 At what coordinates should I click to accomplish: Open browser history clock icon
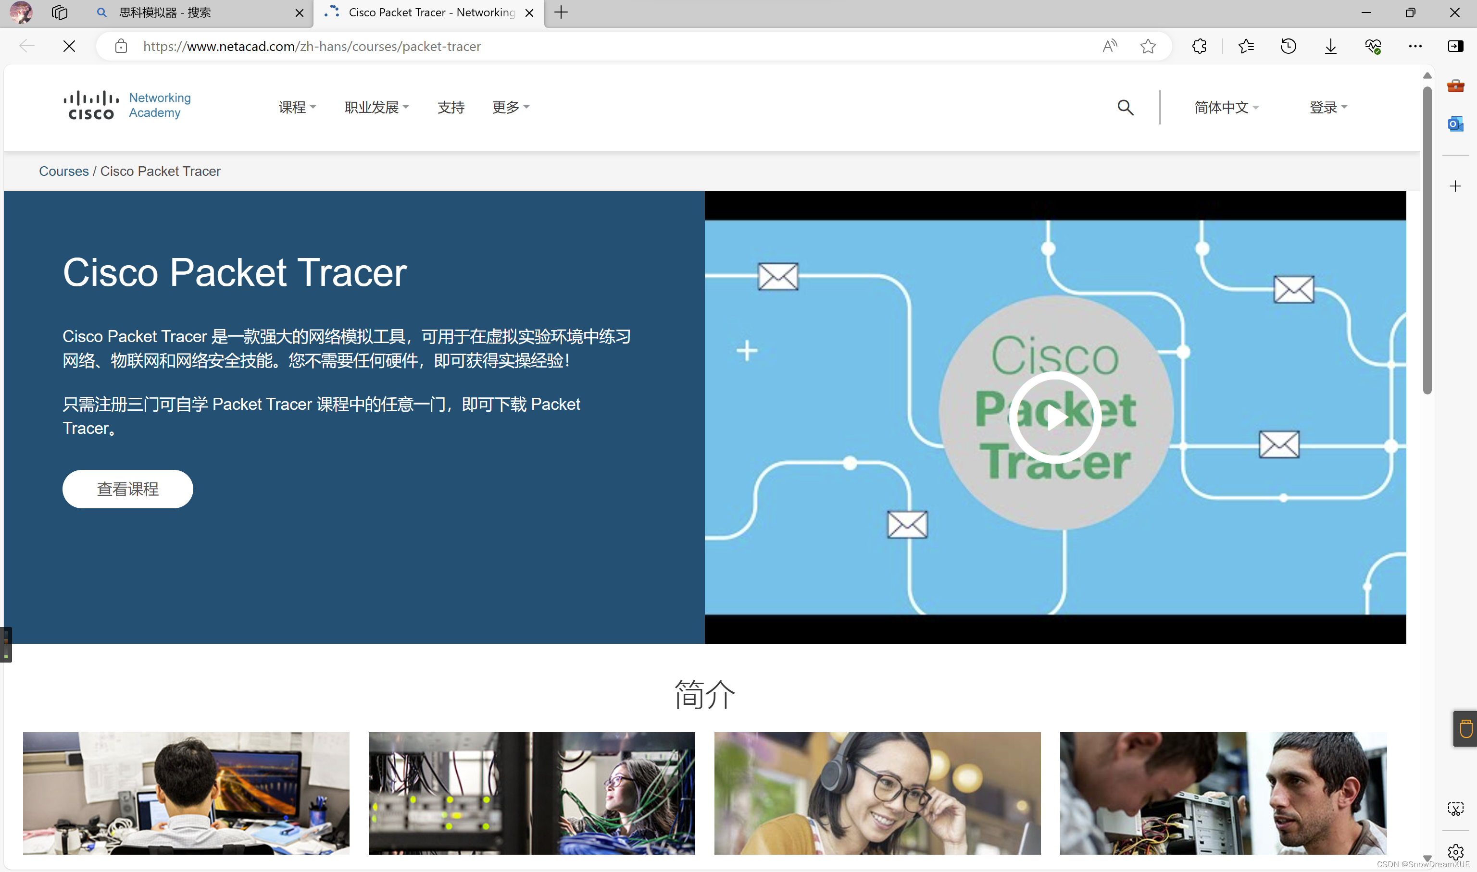1288,46
